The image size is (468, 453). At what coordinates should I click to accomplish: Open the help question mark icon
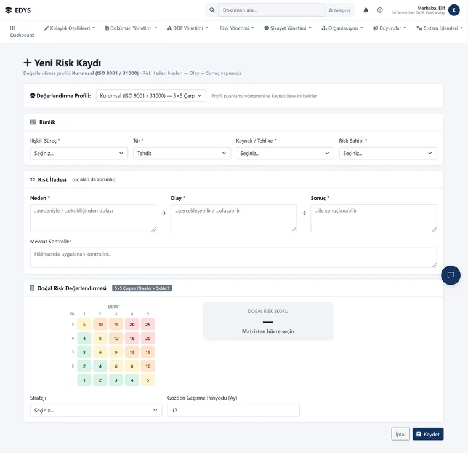(380, 10)
